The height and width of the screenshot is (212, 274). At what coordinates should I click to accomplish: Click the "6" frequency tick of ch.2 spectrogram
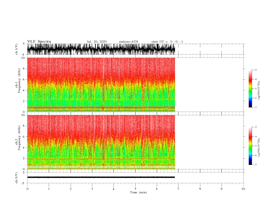[24, 137]
